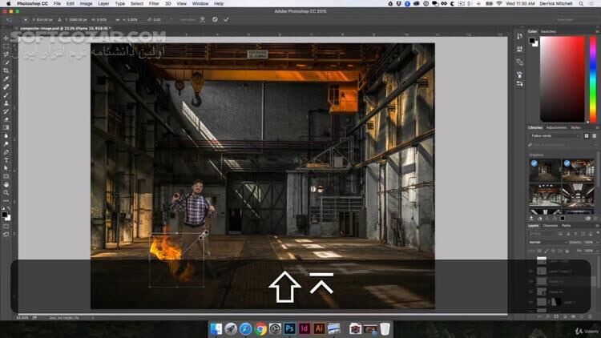Viewport: 601px width, 338px height.
Task: Pick a hue on the rainbow slider
Action: click(x=594, y=80)
